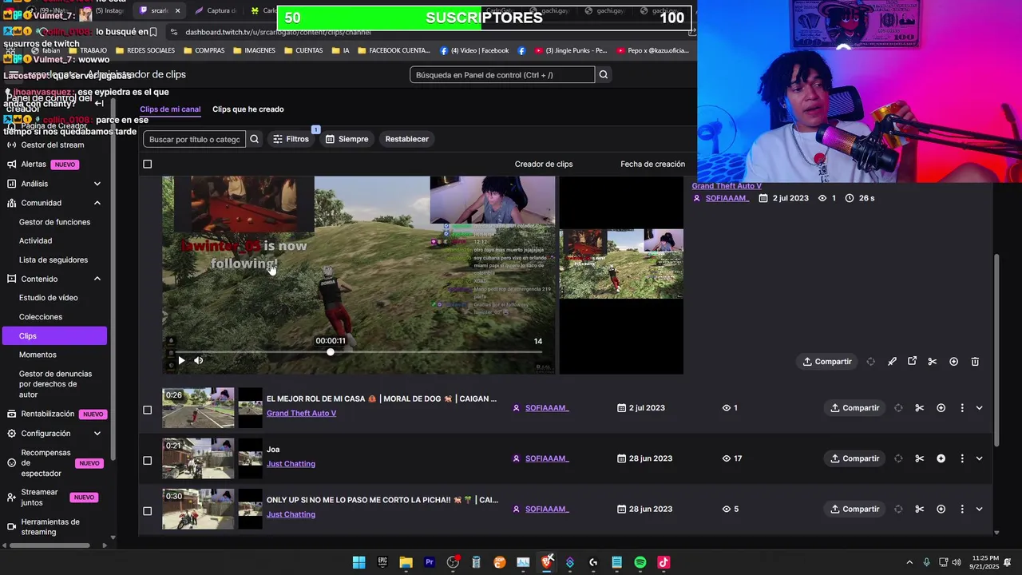1022x575 pixels.
Task: Open Colecciones in the sidebar
Action: pos(41,317)
